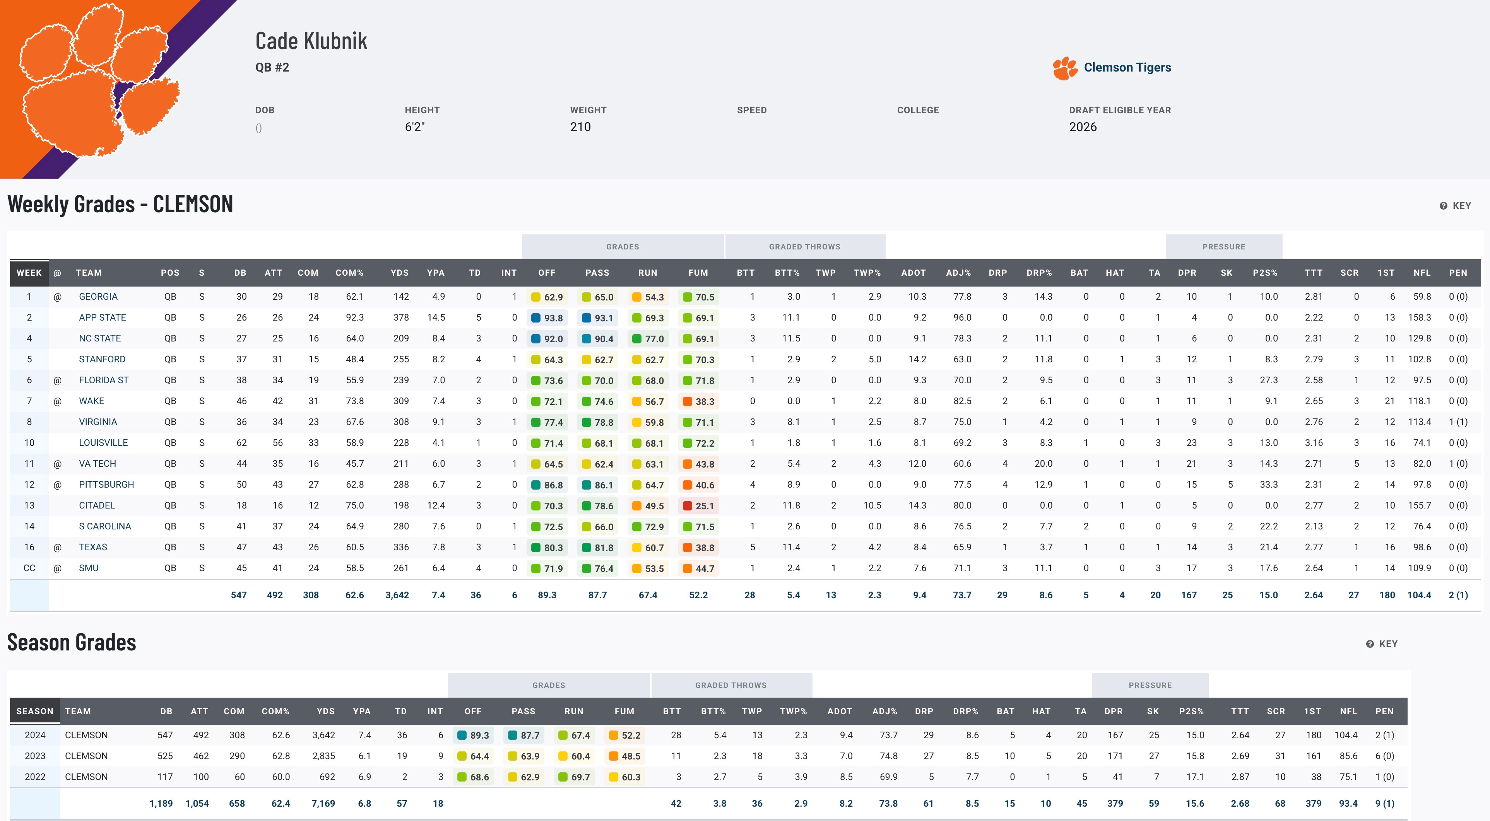1490x821 pixels.
Task: Open the Weekly Grades KEY help icon
Action: [1443, 206]
